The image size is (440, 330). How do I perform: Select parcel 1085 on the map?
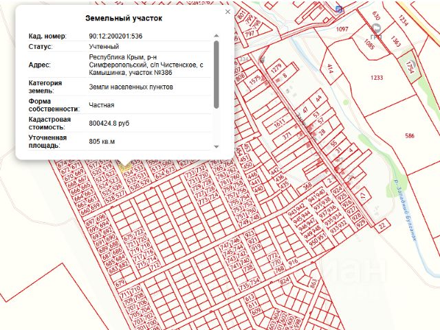pyautogui.click(x=369, y=44)
